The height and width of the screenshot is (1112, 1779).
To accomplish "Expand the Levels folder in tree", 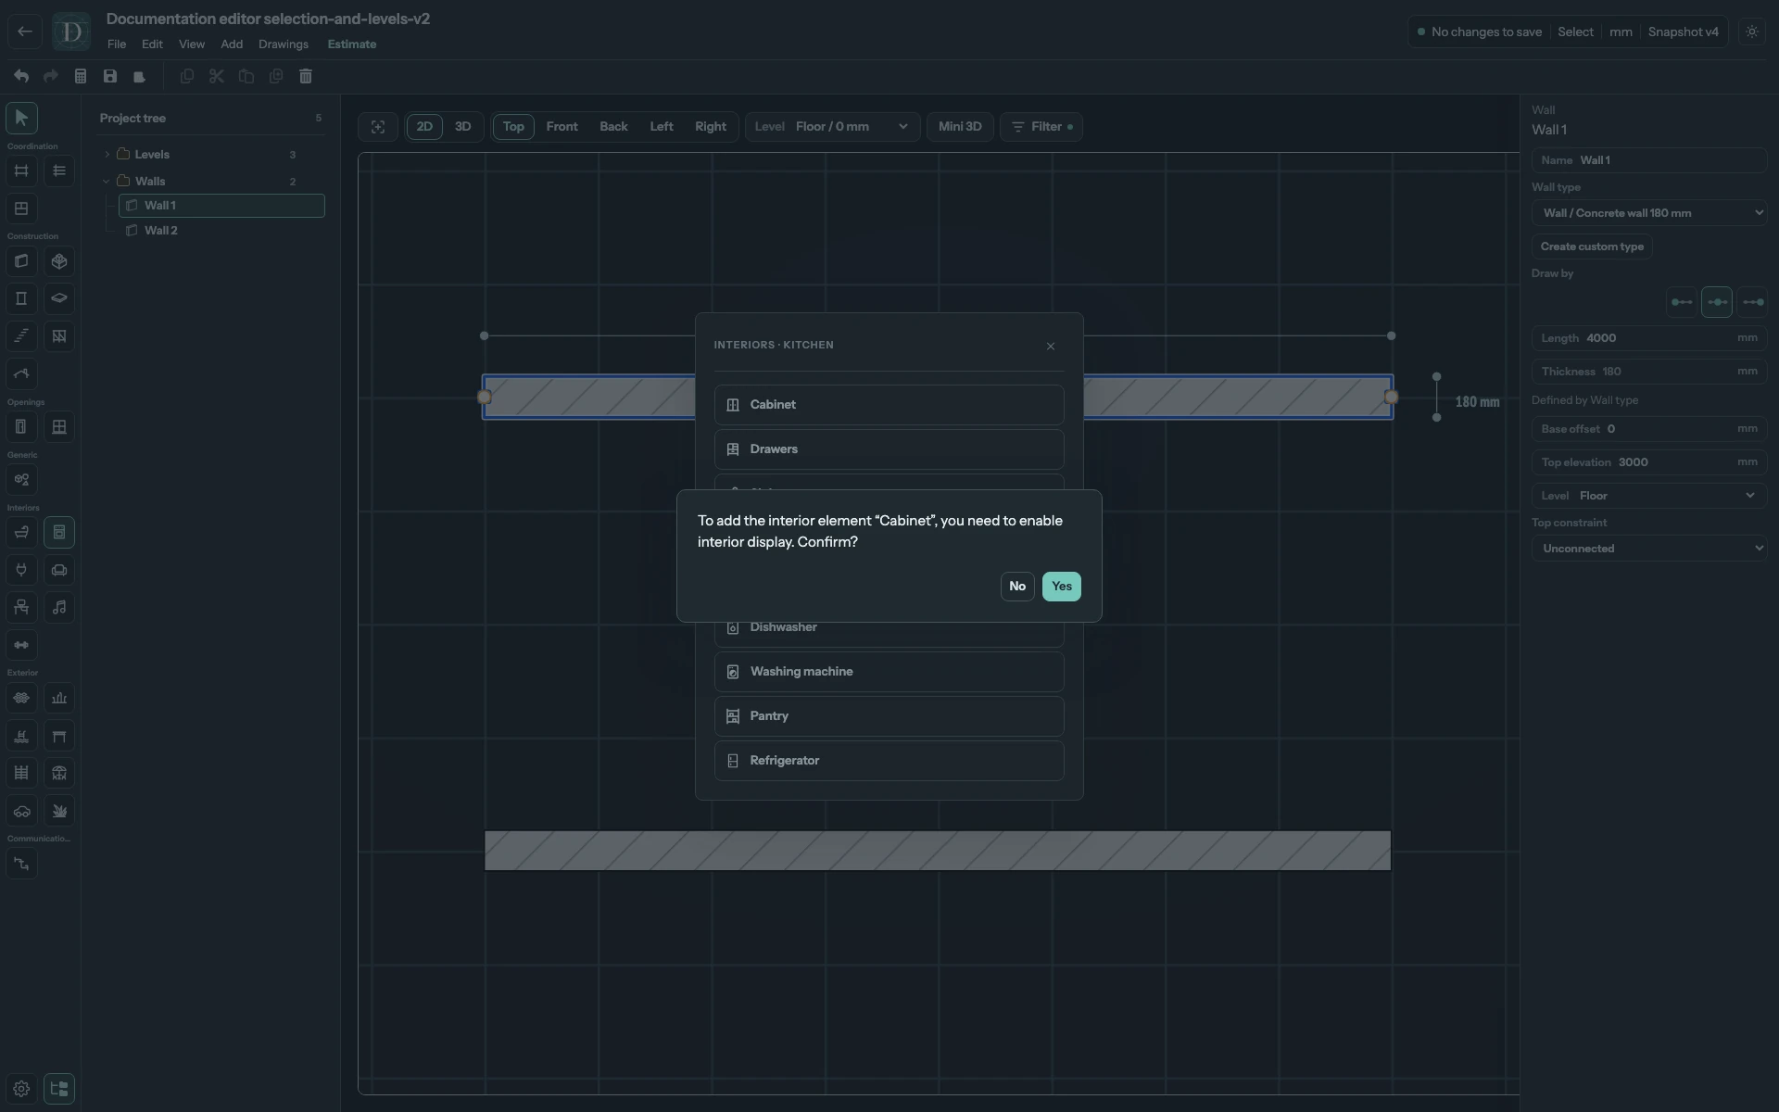I will [x=107, y=155].
